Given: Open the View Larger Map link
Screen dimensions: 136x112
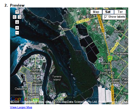Looking at the screenshot, I should (x=21, y=107).
